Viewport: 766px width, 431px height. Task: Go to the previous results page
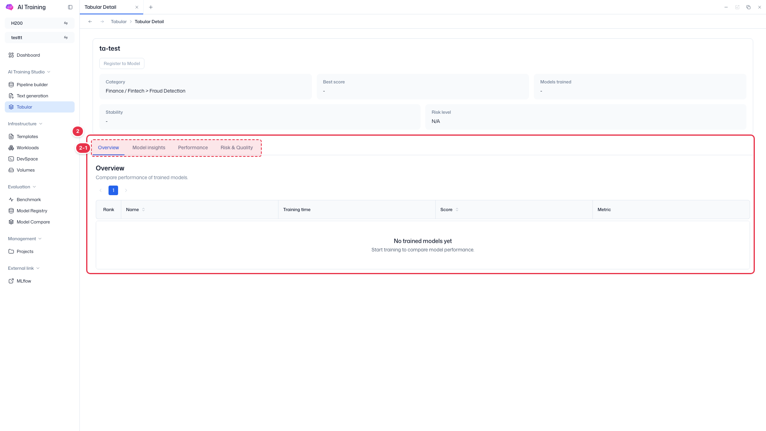tap(101, 190)
